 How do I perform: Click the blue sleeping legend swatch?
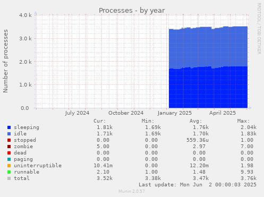pyautogui.click(x=9, y=127)
